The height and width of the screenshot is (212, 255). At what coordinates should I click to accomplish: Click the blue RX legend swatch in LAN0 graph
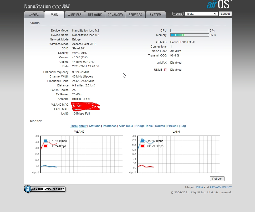point(142,141)
